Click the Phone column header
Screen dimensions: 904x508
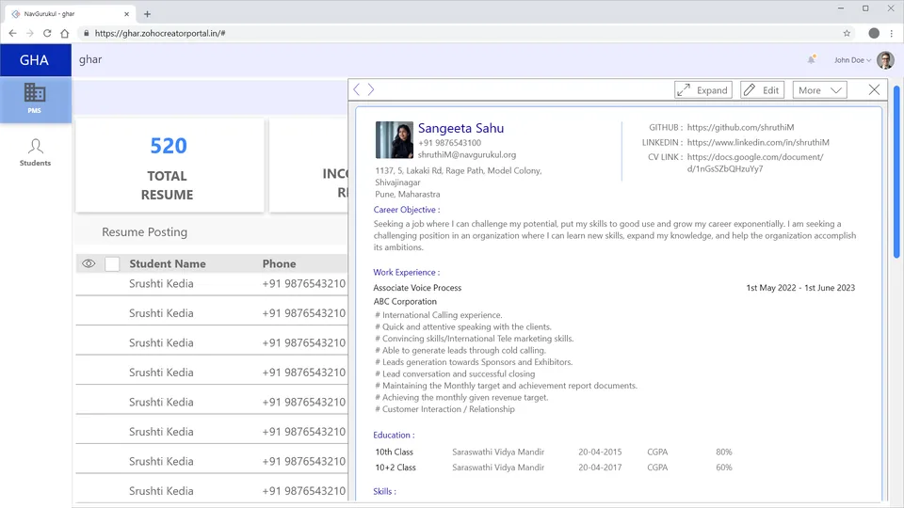[x=279, y=263]
